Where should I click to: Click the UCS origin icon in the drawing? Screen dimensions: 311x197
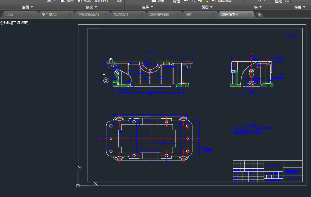pyautogui.click(x=78, y=186)
